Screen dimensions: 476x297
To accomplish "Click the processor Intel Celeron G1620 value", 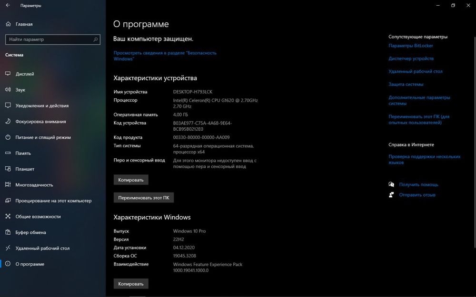I will (x=215, y=103).
